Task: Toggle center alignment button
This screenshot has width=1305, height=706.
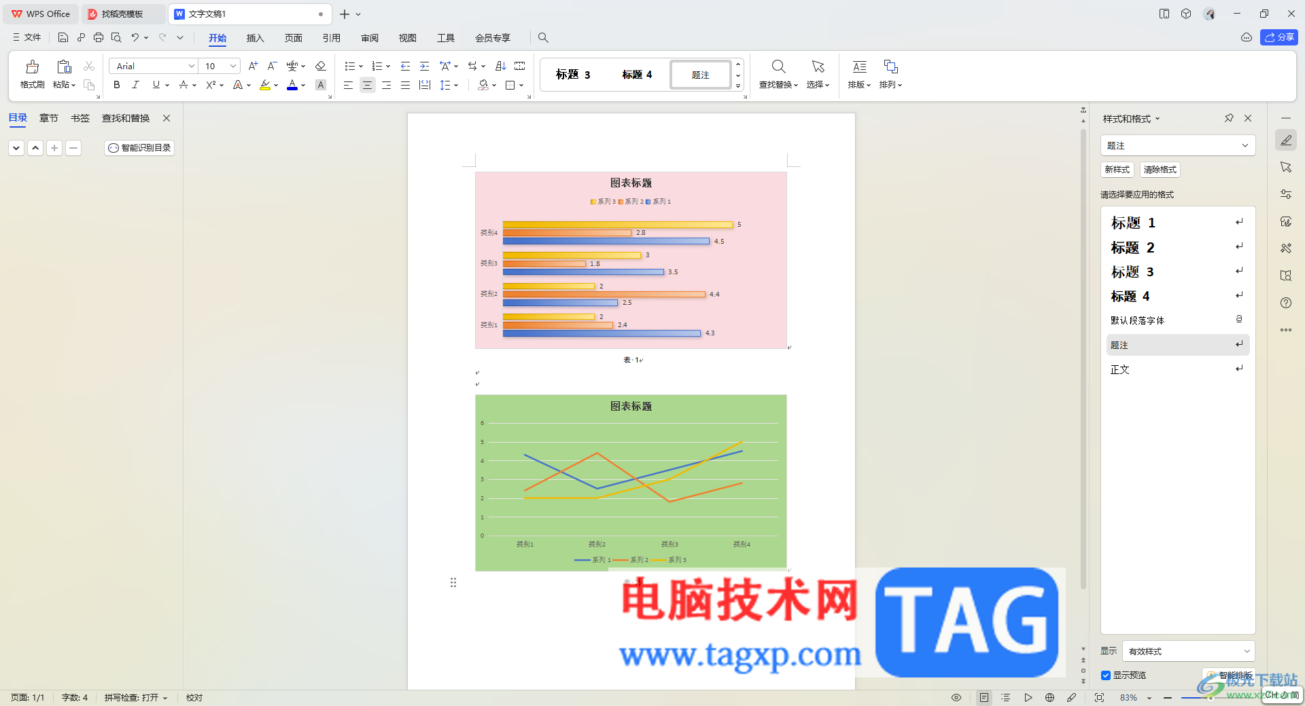Action: pos(367,85)
